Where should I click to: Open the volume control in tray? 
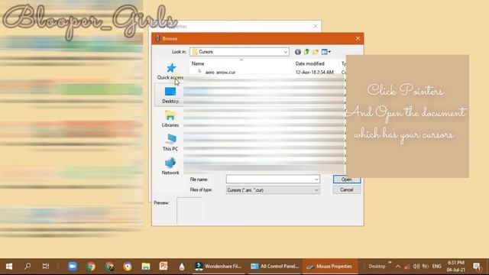416,267
